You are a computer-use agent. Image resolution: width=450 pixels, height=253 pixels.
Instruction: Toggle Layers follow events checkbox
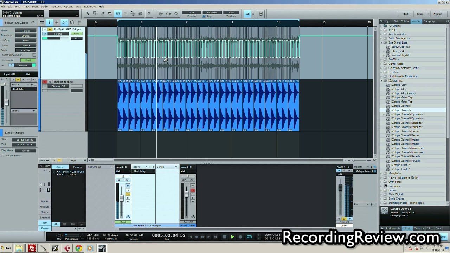34,55
